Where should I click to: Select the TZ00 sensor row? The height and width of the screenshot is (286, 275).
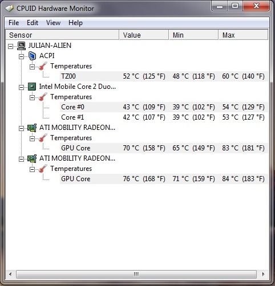164,76
